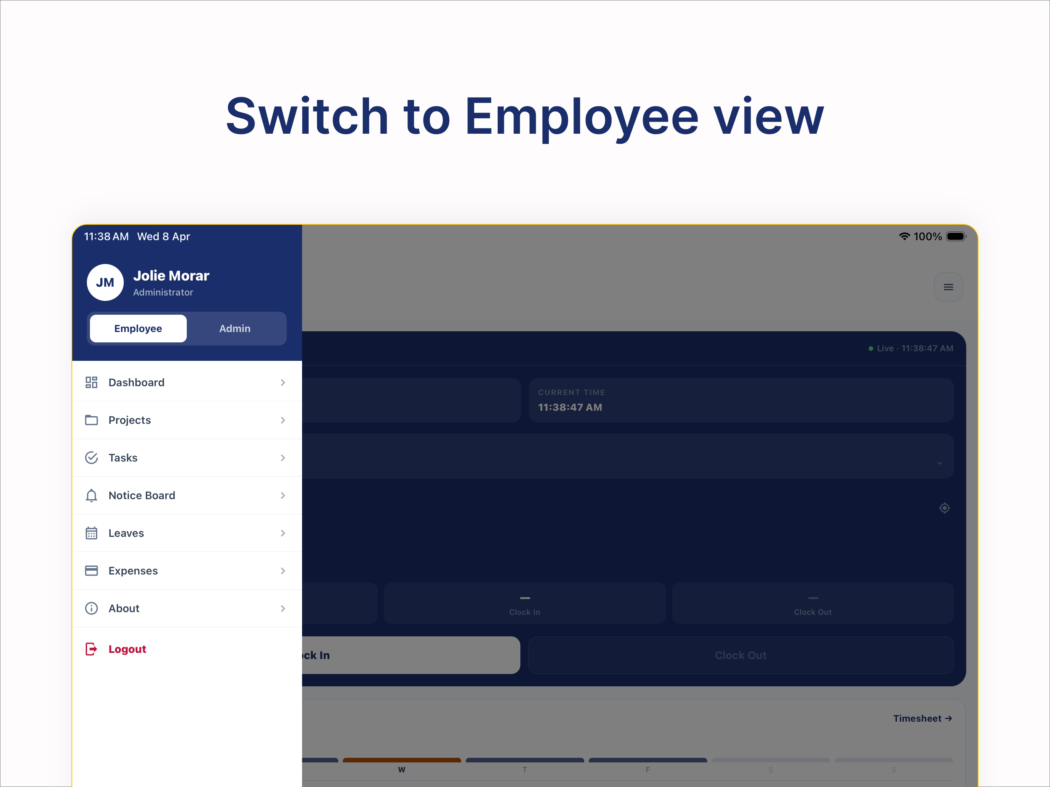This screenshot has width=1050, height=787.
Task: Select the Thursday (T) bar in timesheet
Action: pos(525,760)
